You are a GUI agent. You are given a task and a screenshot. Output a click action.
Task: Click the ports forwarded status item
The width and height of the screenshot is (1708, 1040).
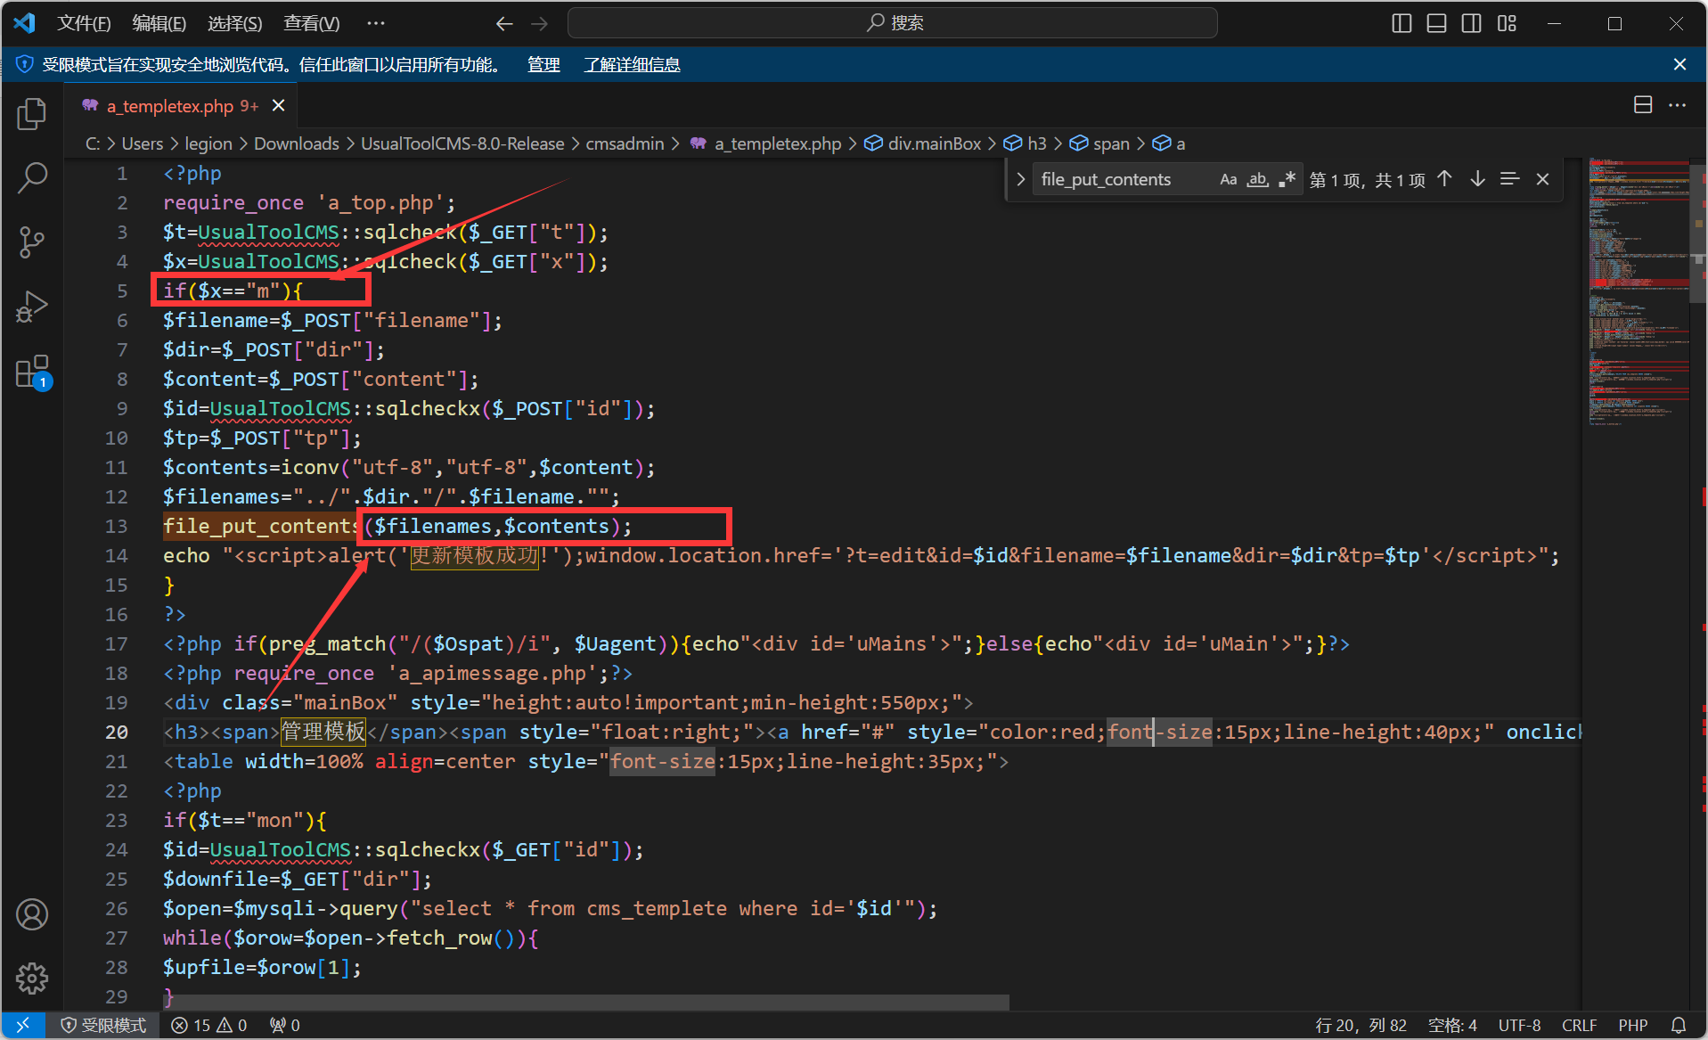coord(285,1025)
